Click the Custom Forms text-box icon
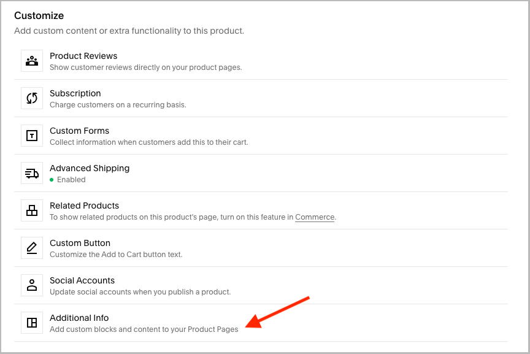This screenshot has height=354, width=530. point(32,136)
